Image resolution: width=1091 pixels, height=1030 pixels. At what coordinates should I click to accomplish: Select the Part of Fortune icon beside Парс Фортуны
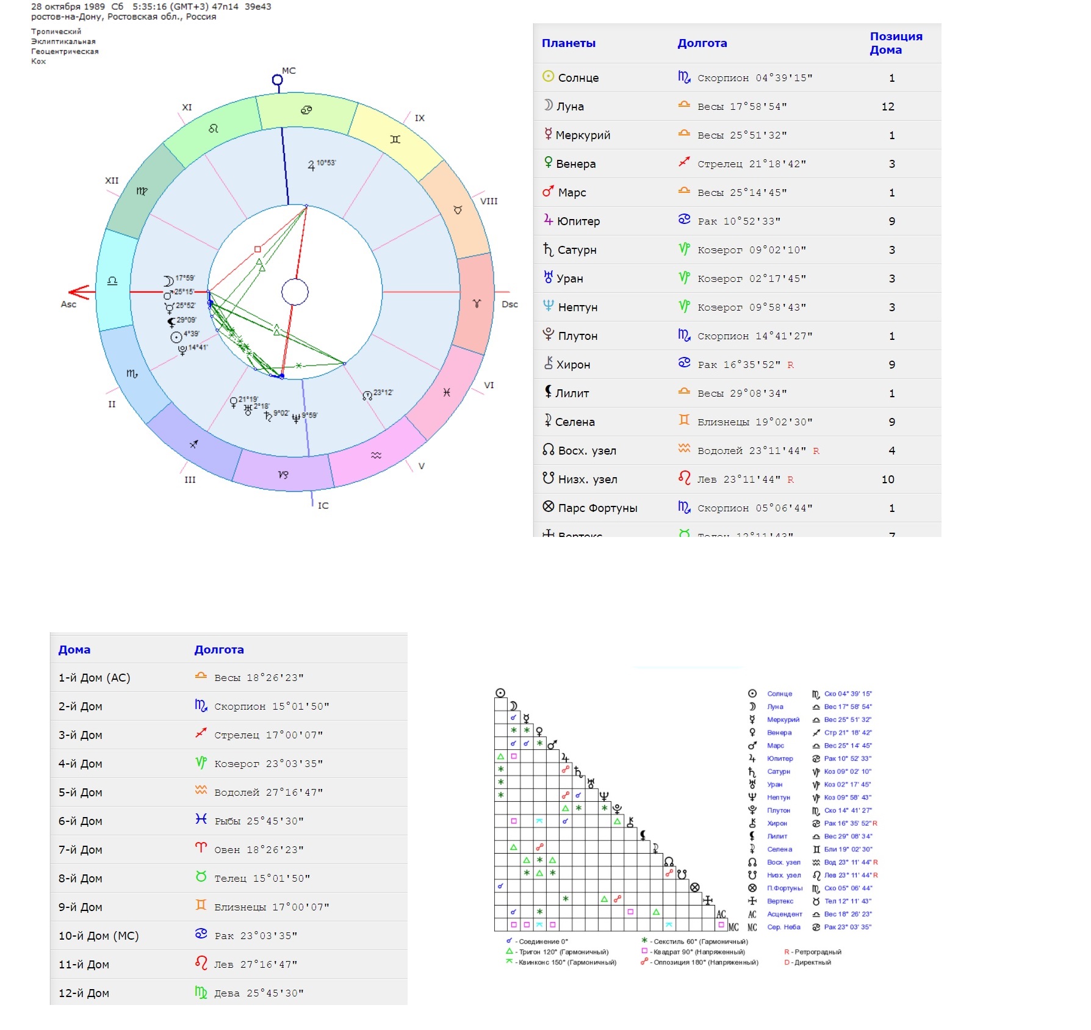[548, 506]
